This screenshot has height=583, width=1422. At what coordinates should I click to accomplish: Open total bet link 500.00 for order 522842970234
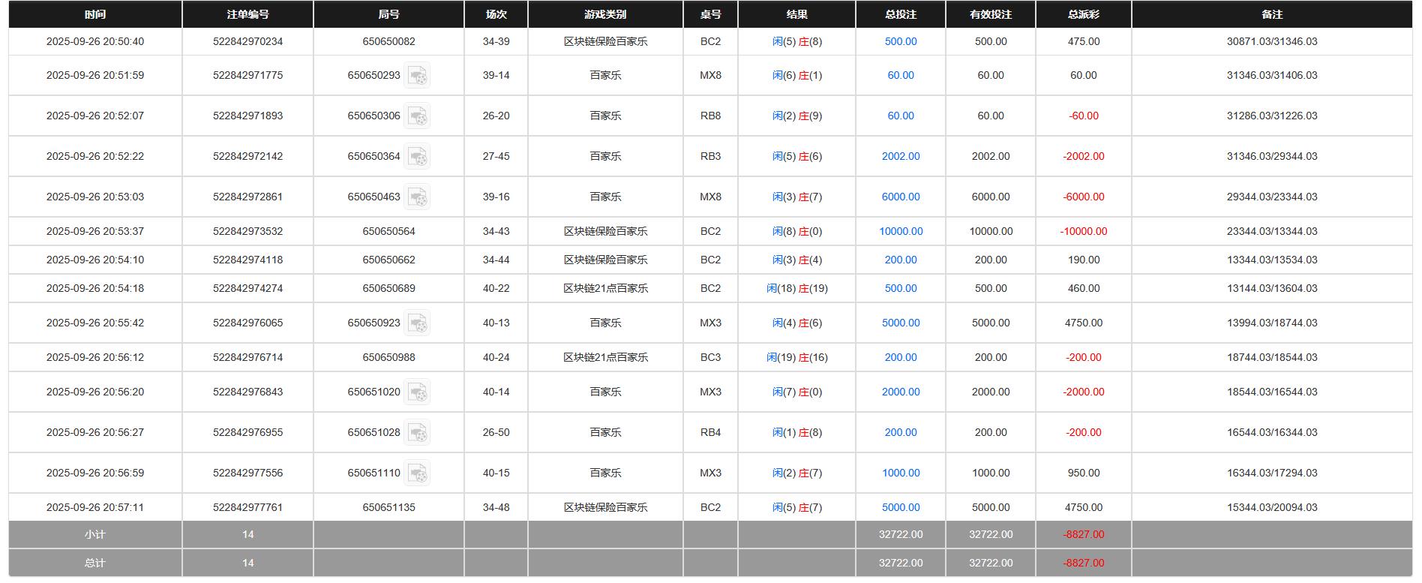[x=901, y=41]
